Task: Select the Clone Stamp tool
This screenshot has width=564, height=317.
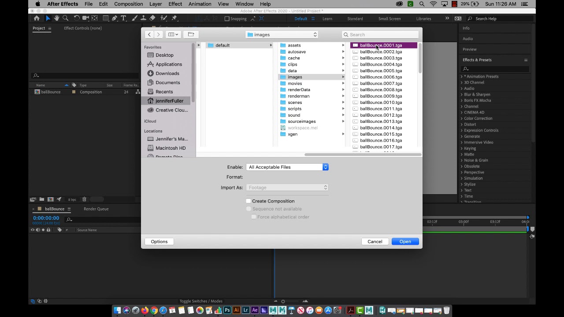Action: [x=143, y=18]
